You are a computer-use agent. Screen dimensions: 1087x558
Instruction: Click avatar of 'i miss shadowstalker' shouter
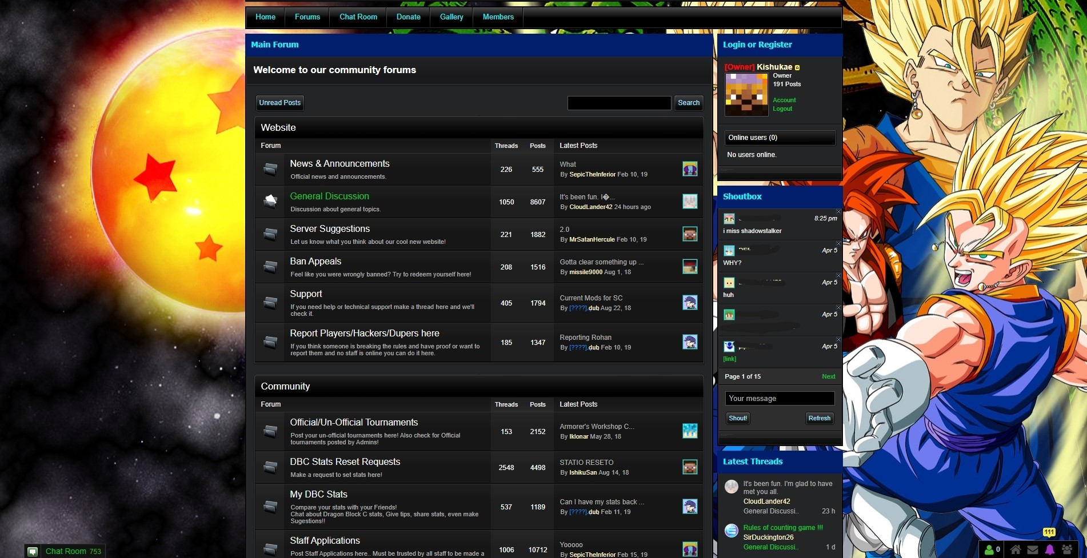click(729, 219)
